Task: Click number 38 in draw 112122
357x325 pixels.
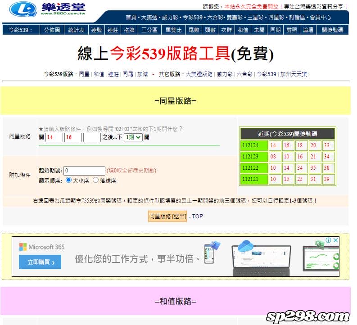Action: 328,168
